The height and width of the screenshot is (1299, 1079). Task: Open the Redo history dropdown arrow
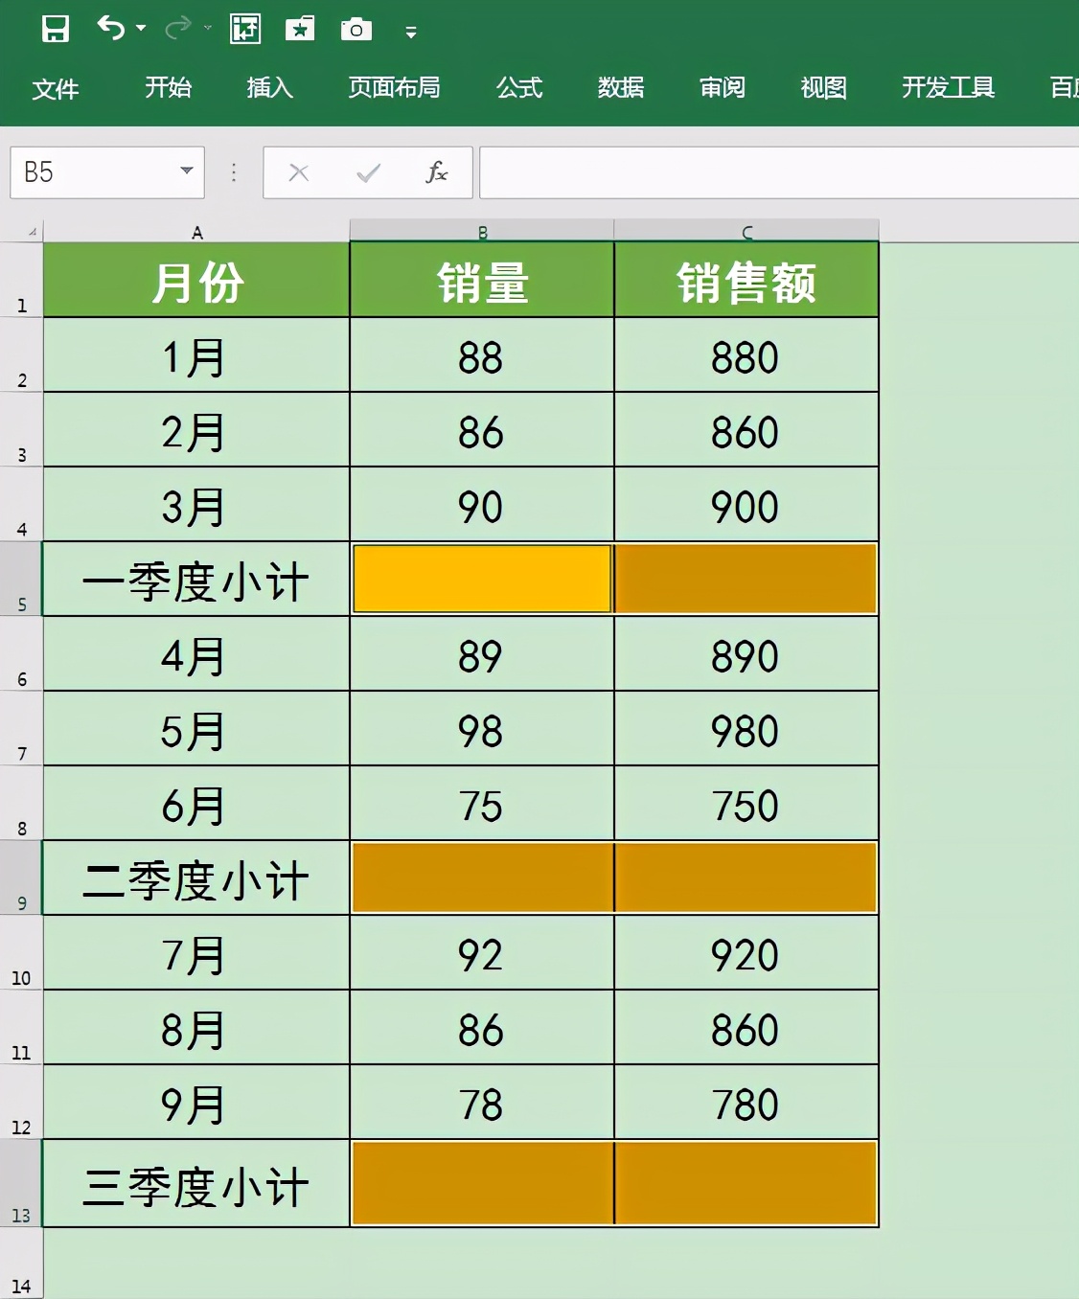[x=207, y=29]
